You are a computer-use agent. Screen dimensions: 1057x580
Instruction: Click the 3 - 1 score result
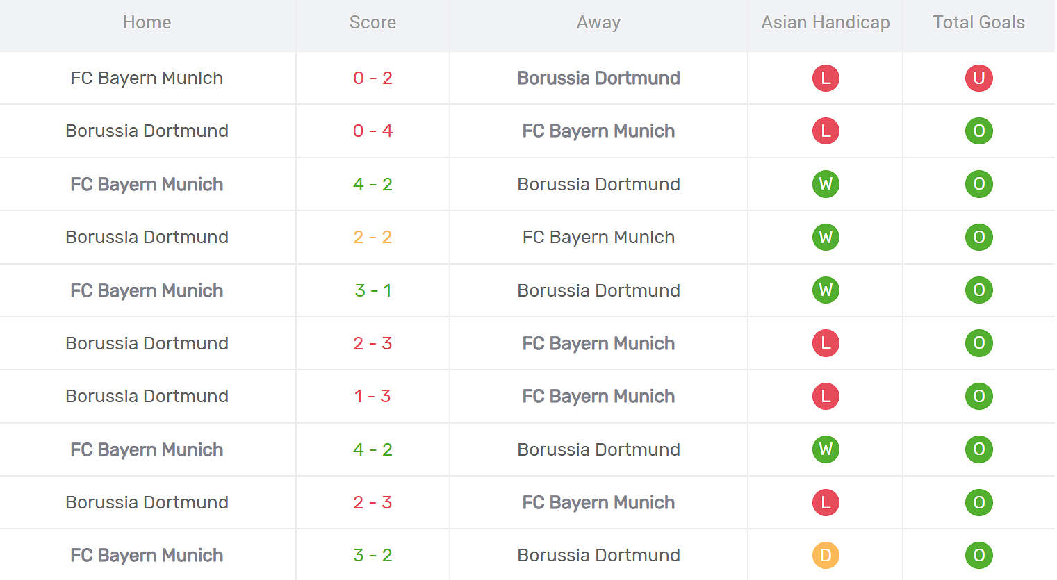coord(372,290)
